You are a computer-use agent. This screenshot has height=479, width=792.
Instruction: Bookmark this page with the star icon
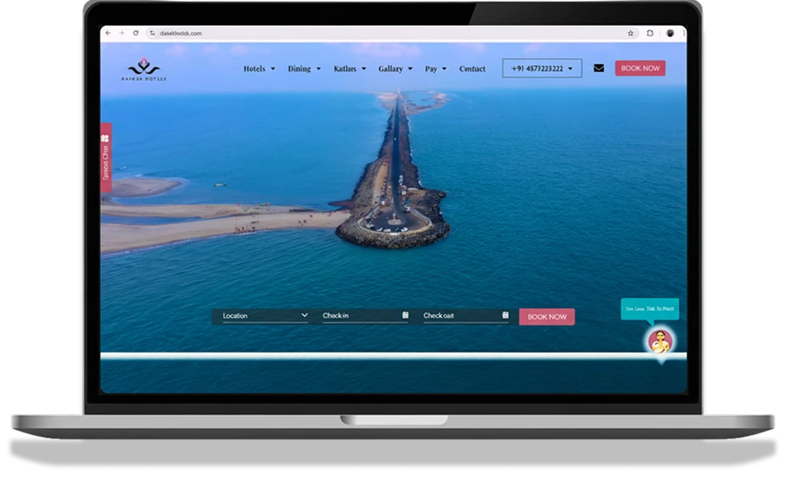[x=631, y=33]
